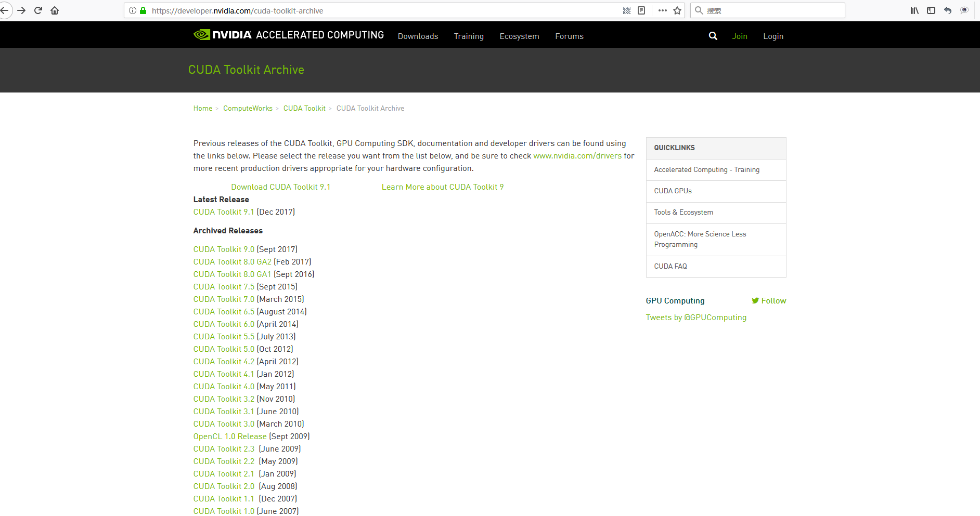Click the undo arrow toolbar icon
Viewport: 980px width, 516px height.
coord(948,10)
